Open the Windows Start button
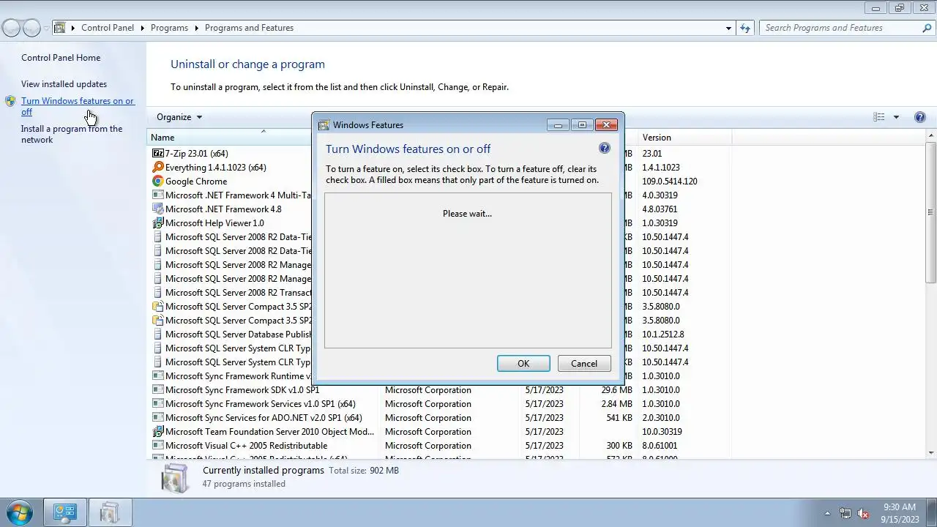This screenshot has width=937, height=527. (x=18, y=512)
